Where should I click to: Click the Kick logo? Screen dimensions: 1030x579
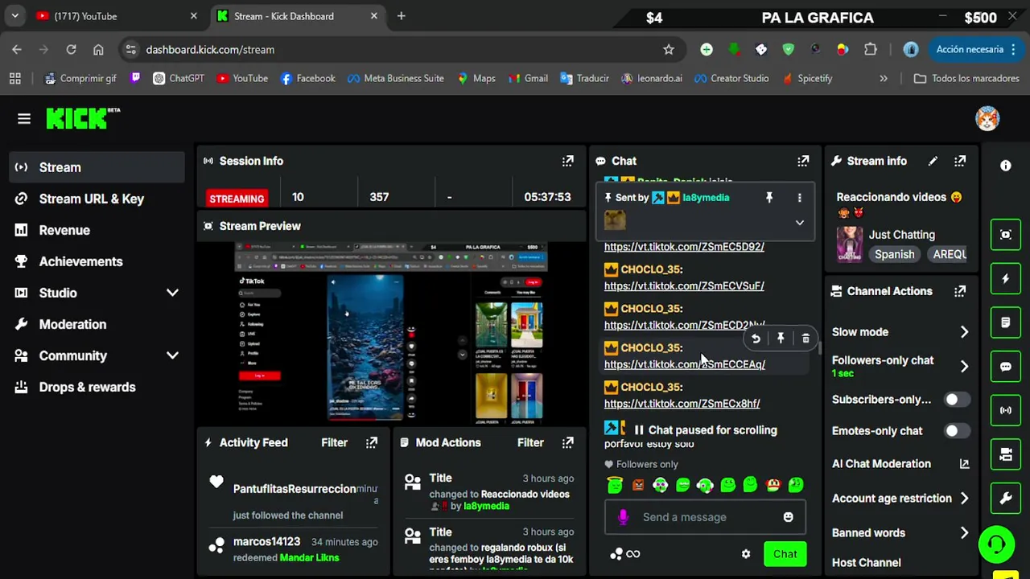pyautogui.click(x=83, y=118)
